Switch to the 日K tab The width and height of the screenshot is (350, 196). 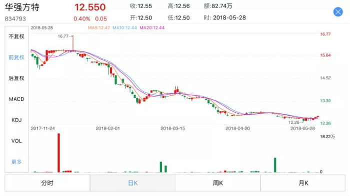(133, 183)
